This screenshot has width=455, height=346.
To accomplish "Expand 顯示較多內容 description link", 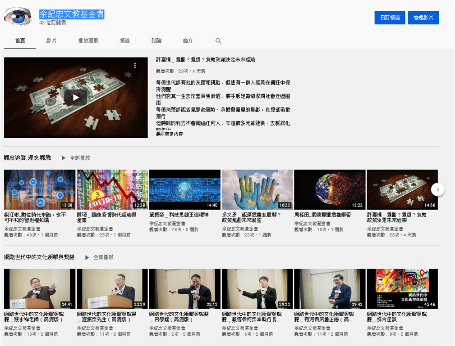I will [170, 134].
